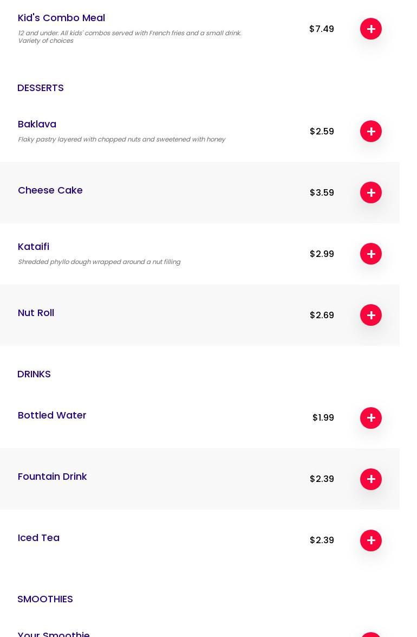Click the Bottled Water item title
Screen dimensions: 417x637
(52, 415)
